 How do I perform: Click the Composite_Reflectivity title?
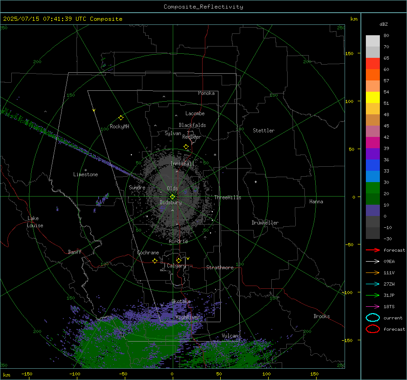tap(203, 7)
